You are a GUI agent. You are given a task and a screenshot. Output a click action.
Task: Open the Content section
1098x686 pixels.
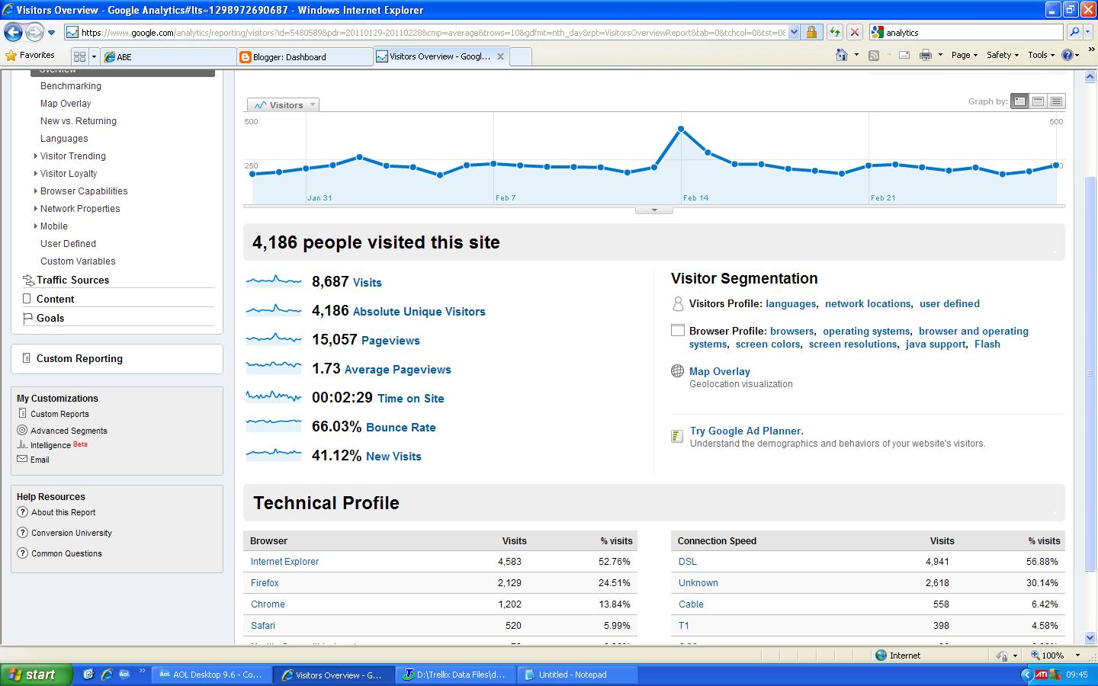[x=55, y=299]
